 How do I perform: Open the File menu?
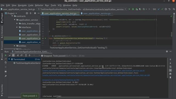(x=2, y=5)
